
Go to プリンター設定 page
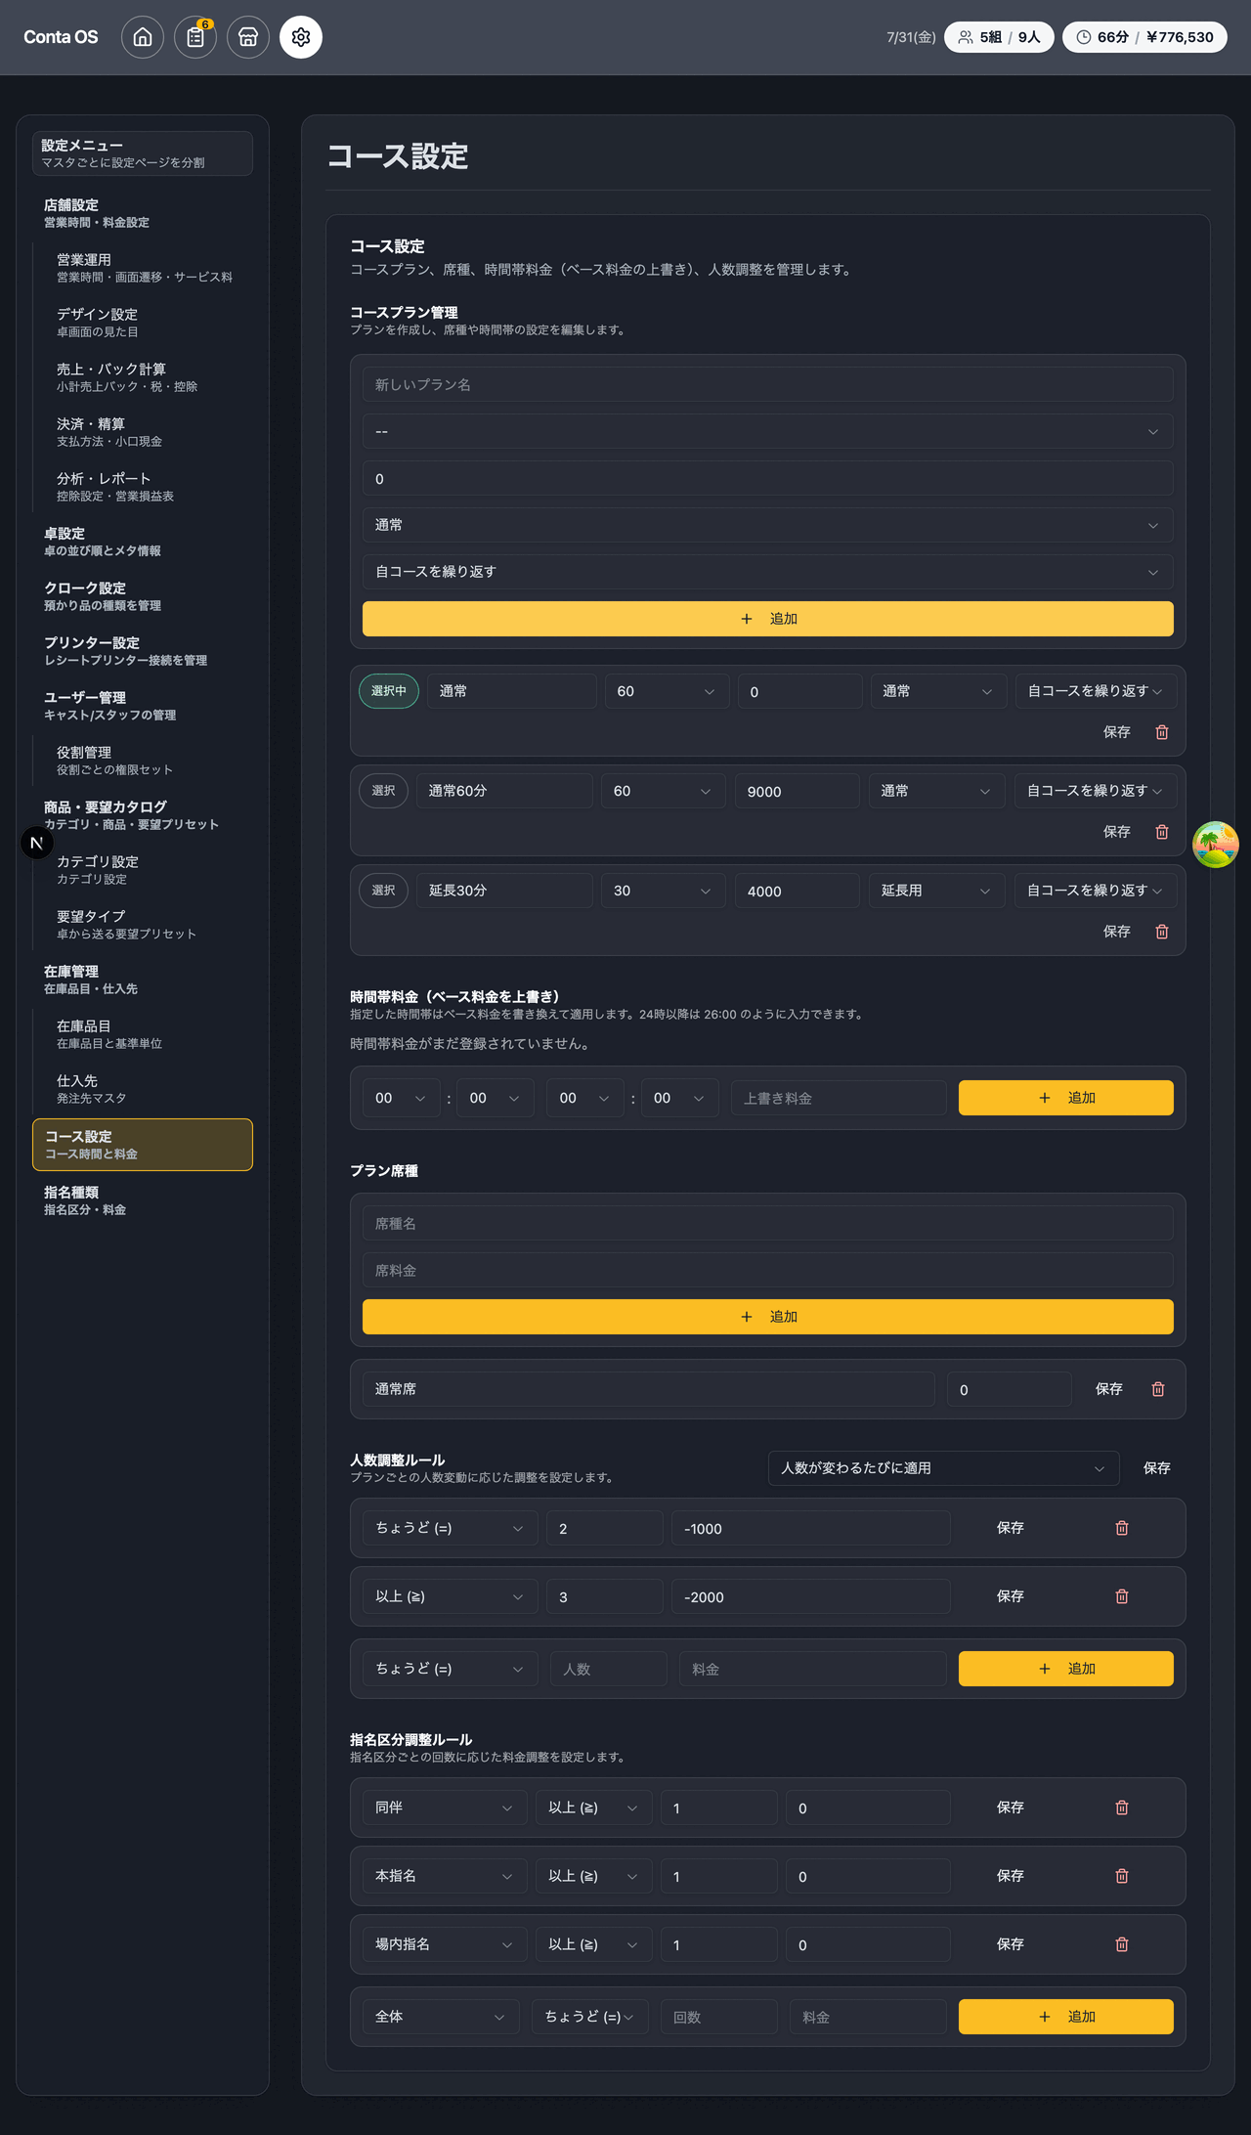(143, 651)
